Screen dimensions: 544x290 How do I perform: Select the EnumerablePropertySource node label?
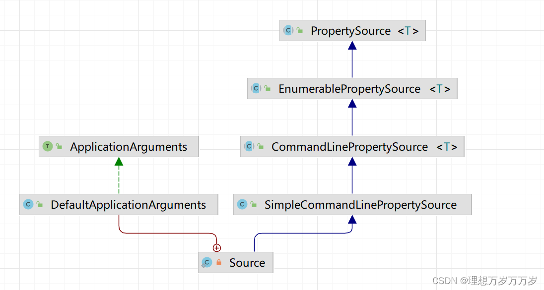(349, 89)
